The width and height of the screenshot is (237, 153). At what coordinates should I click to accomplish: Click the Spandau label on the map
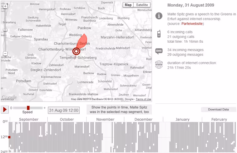tap(41, 39)
